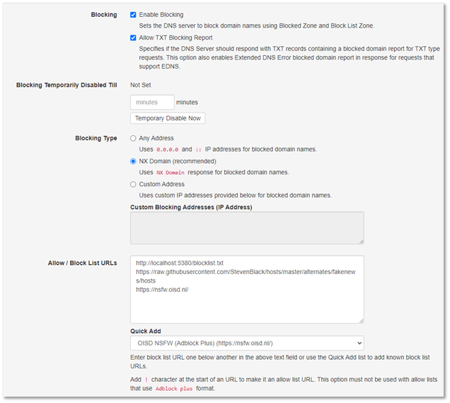Uncheck the Allow TXT Blocking Report checkbox

coord(134,38)
